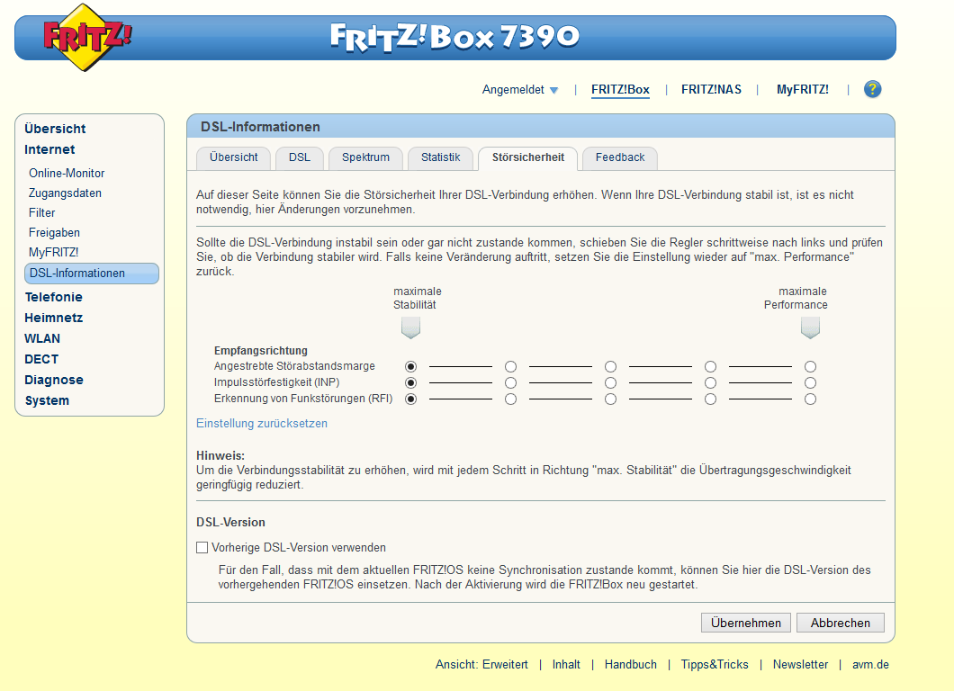
Task: Select fourth Impulsstörfestigkeit (INP) radio button
Action: 710,382
